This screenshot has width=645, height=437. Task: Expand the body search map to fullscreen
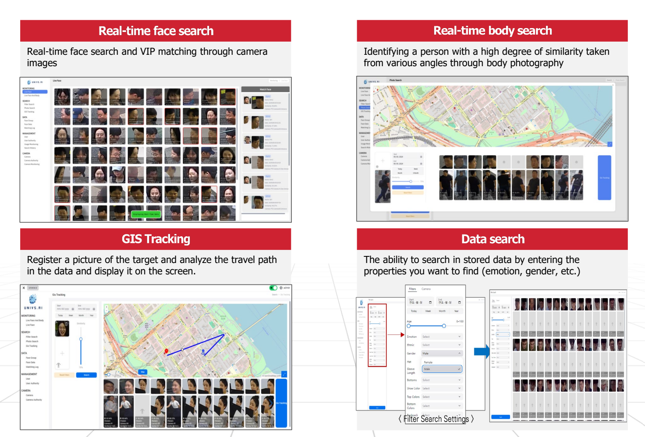610,144
